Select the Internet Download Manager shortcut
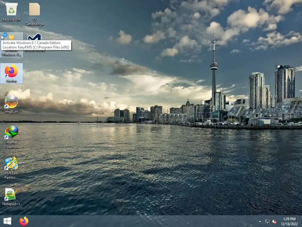Viewport: 302px width, 227px height. (x=12, y=137)
